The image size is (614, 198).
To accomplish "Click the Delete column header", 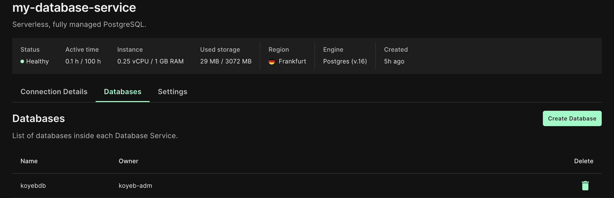I will (x=584, y=161).
